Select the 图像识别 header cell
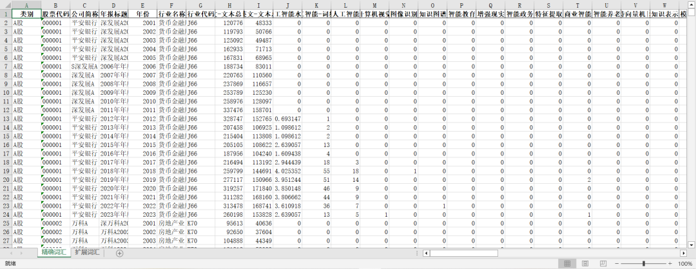This screenshot has height=269, width=696. 403,14
